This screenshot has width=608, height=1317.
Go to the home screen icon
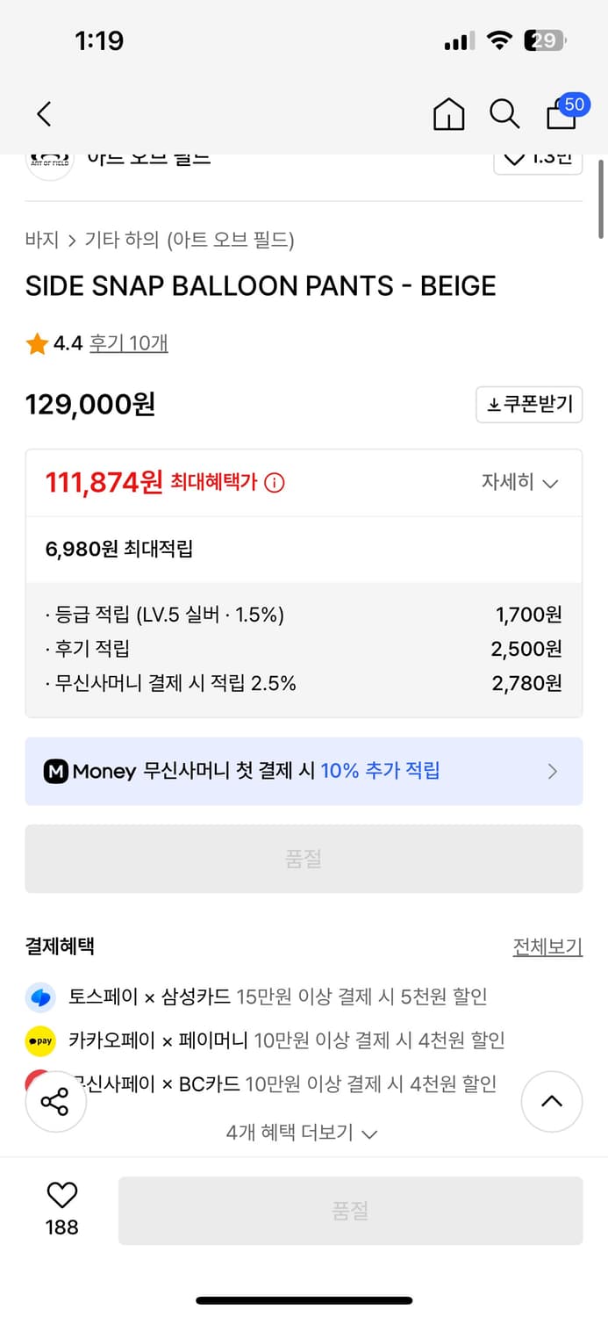448,114
